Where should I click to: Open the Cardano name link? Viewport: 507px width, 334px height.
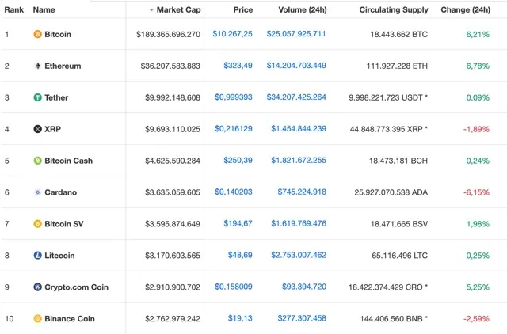click(x=60, y=192)
